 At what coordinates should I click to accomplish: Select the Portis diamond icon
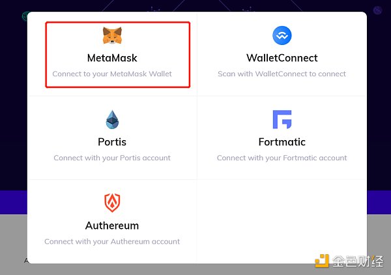[x=112, y=119]
